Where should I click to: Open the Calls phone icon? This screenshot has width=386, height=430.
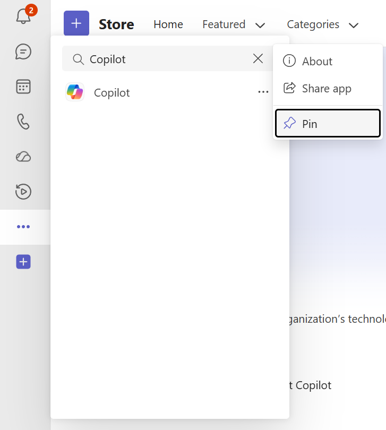pyautogui.click(x=23, y=122)
